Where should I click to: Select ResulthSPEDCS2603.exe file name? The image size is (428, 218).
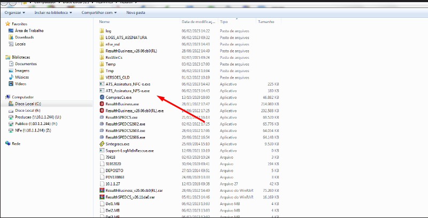click(x=125, y=130)
